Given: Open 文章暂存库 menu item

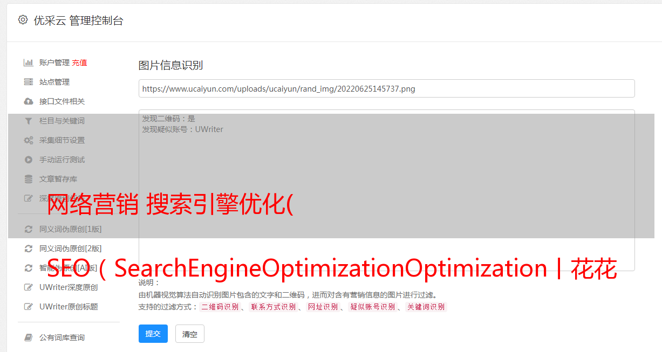Looking at the screenshot, I should [x=58, y=179].
